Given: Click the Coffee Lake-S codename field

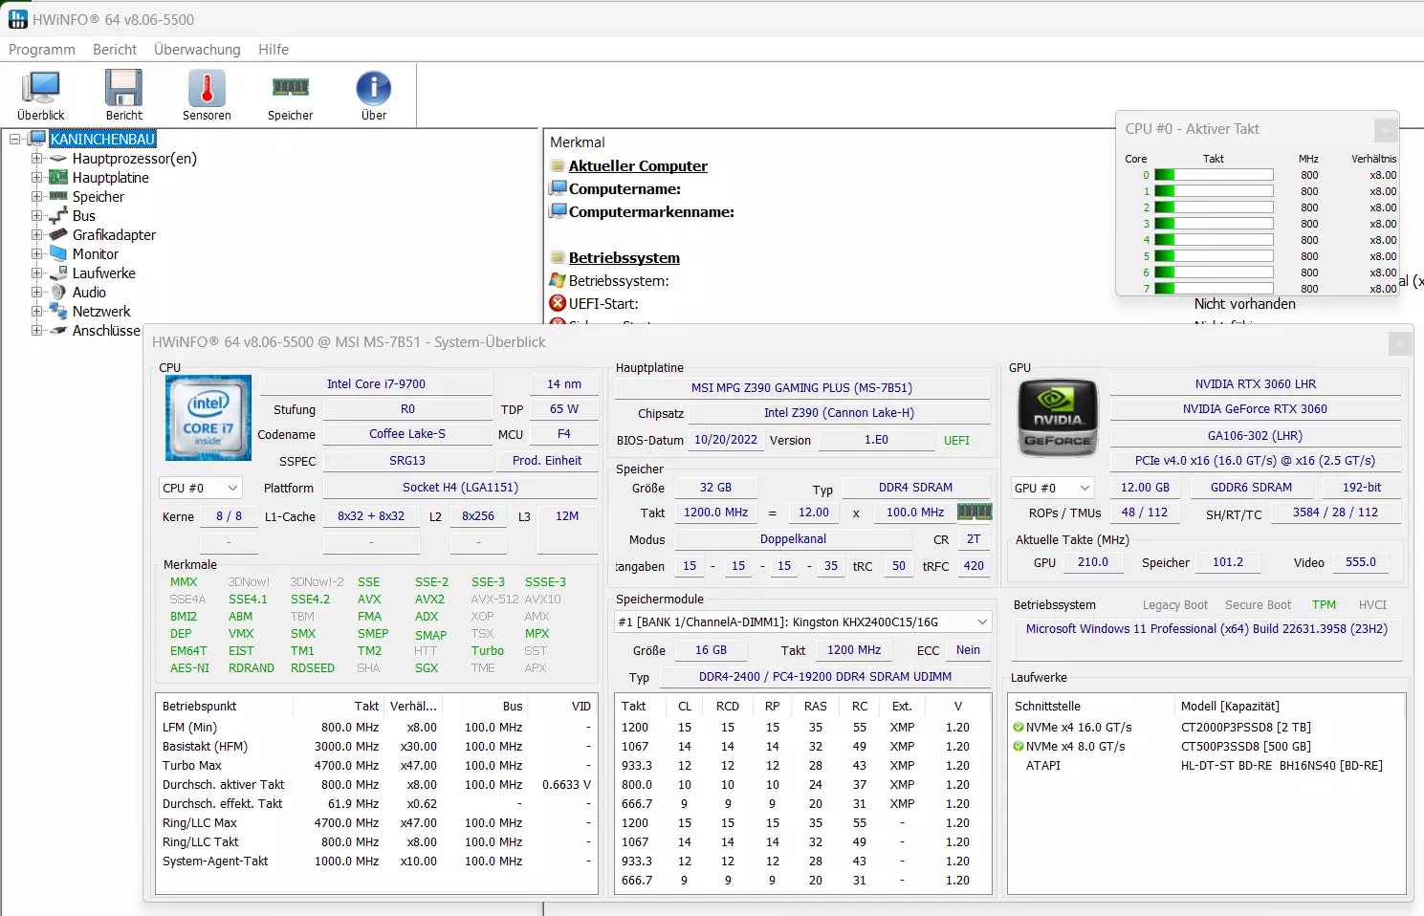Looking at the screenshot, I should coord(407,434).
